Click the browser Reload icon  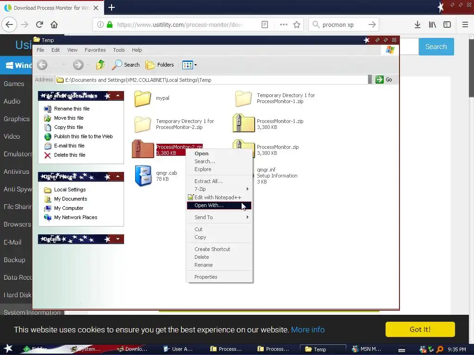click(39, 25)
